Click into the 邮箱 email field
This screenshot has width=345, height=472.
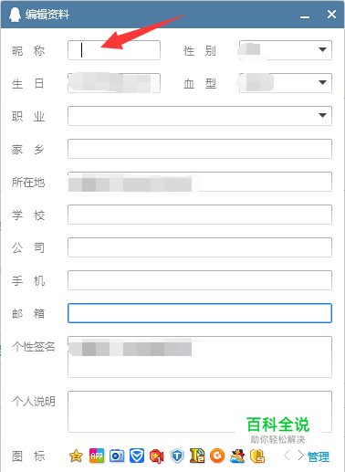(x=200, y=313)
